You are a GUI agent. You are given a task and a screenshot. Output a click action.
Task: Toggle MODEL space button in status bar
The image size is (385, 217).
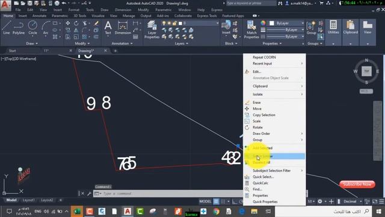(x=205, y=201)
